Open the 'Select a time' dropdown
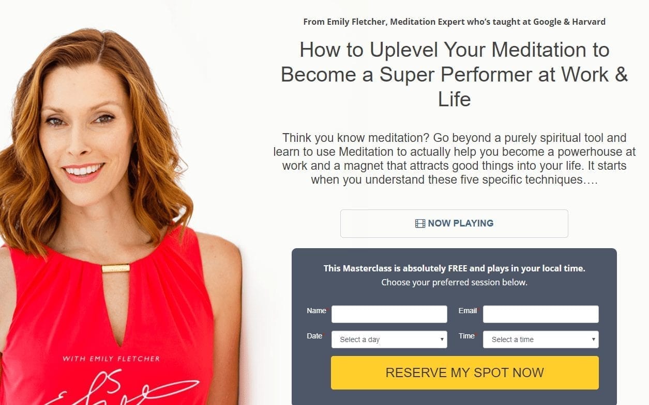Image resolution: width=649 pixels, height=405 pixels. [x=541, y=339]
